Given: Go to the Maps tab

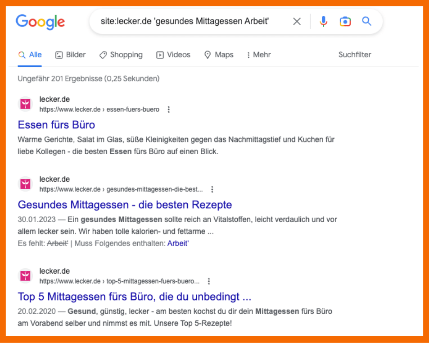Looking at the screenshot, I should [219, 55].
